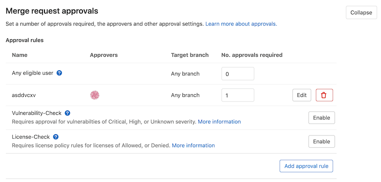Click the Any eligible user rule name
Screen dimensions: 381x182
coord(33,73)
